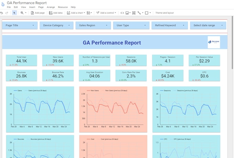Click Add data in the toolbar
The image size is (234, 158).
[x=56, y=13]
